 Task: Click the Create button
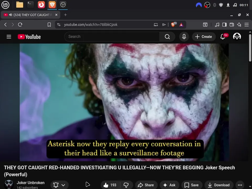click(x=203, y=37)
